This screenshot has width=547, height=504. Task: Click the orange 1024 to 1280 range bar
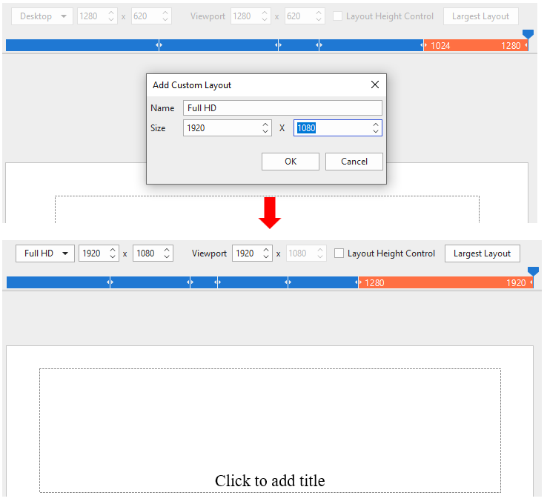pos(474,45)
